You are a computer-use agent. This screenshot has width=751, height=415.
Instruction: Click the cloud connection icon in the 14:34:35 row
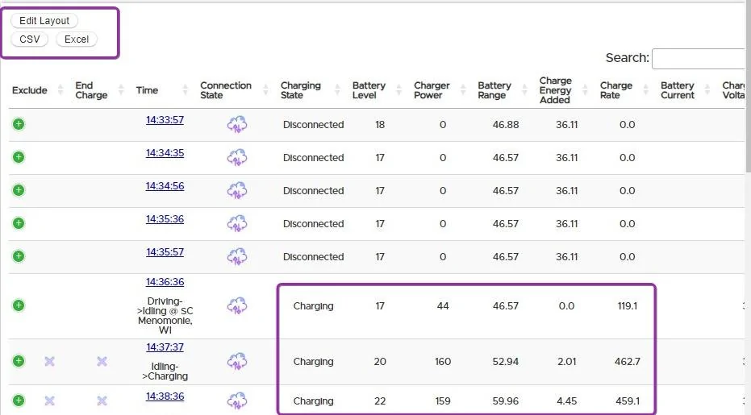point(237,157)
